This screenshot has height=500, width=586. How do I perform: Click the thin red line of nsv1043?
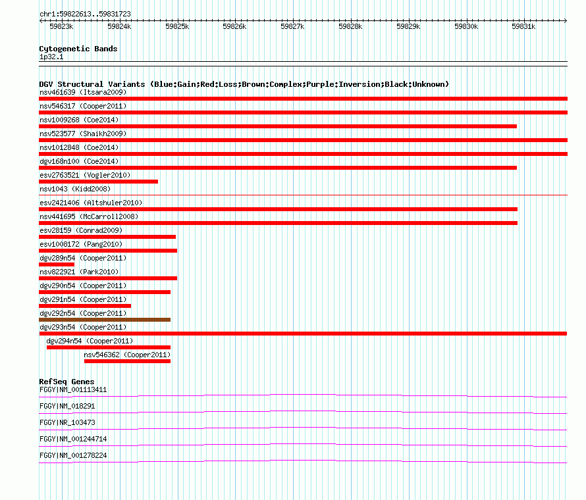tap(303, 195)
